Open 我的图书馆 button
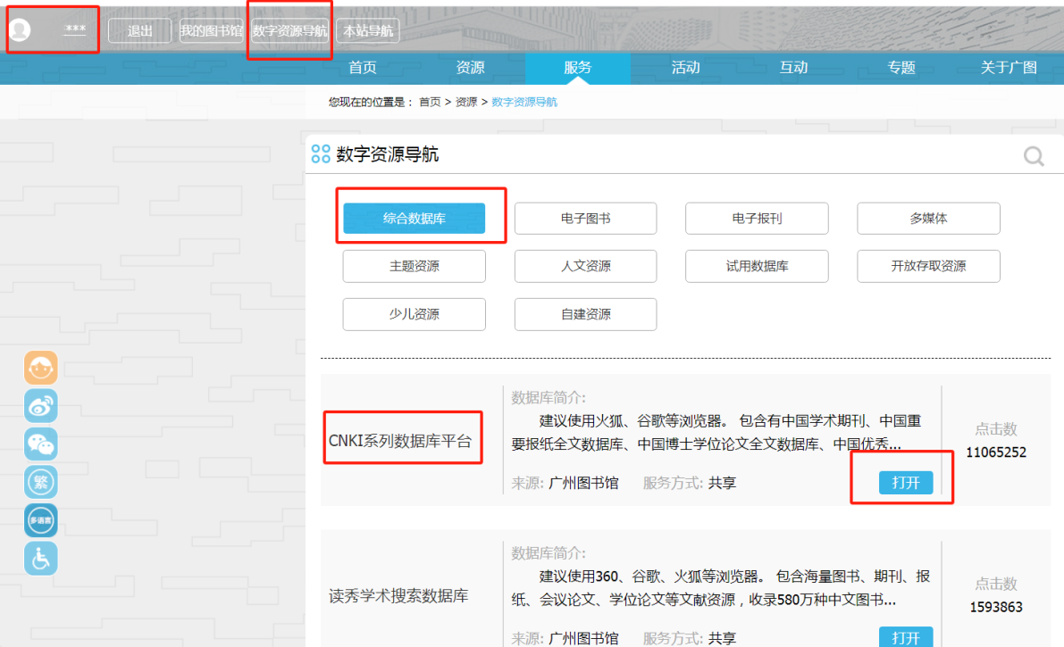Image resolution: width=1064 pixels, height=647 pixels. pyautogui.click(x=211, y=30)
